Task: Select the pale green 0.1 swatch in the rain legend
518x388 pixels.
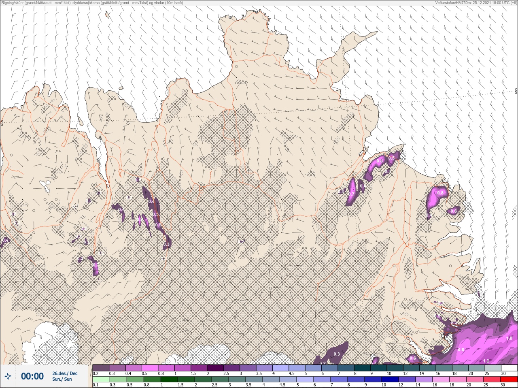Action: click(101, 379)
